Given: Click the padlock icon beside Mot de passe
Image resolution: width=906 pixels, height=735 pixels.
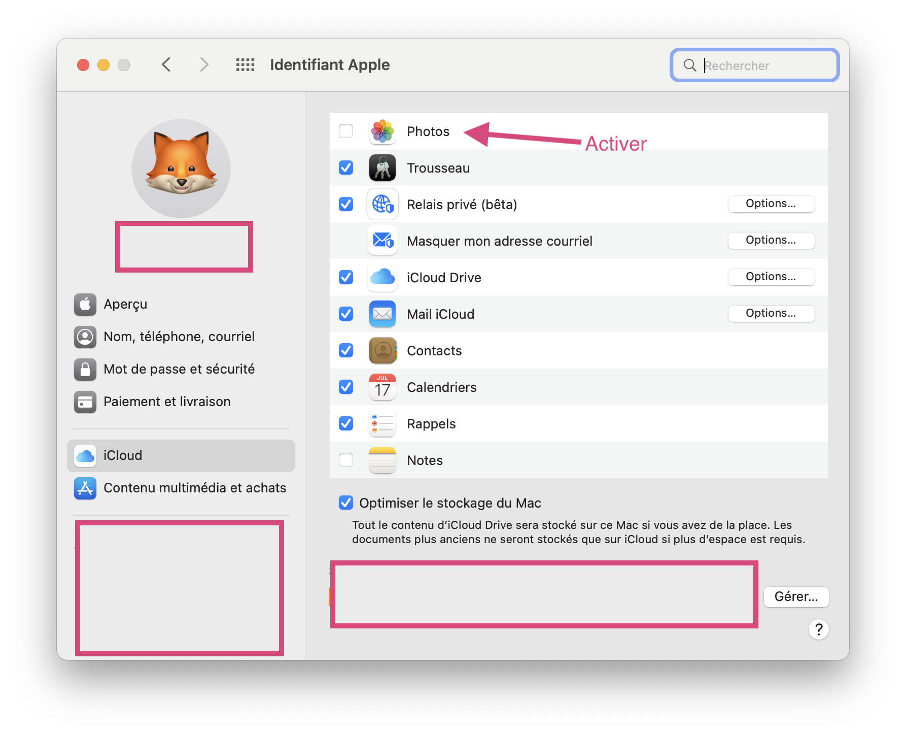Looking at the screenshot, I should point(85,370).
